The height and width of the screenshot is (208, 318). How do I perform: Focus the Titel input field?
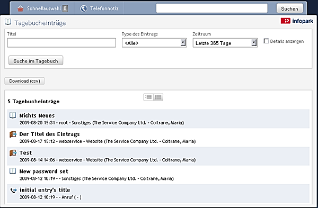(x=61, y=43)
